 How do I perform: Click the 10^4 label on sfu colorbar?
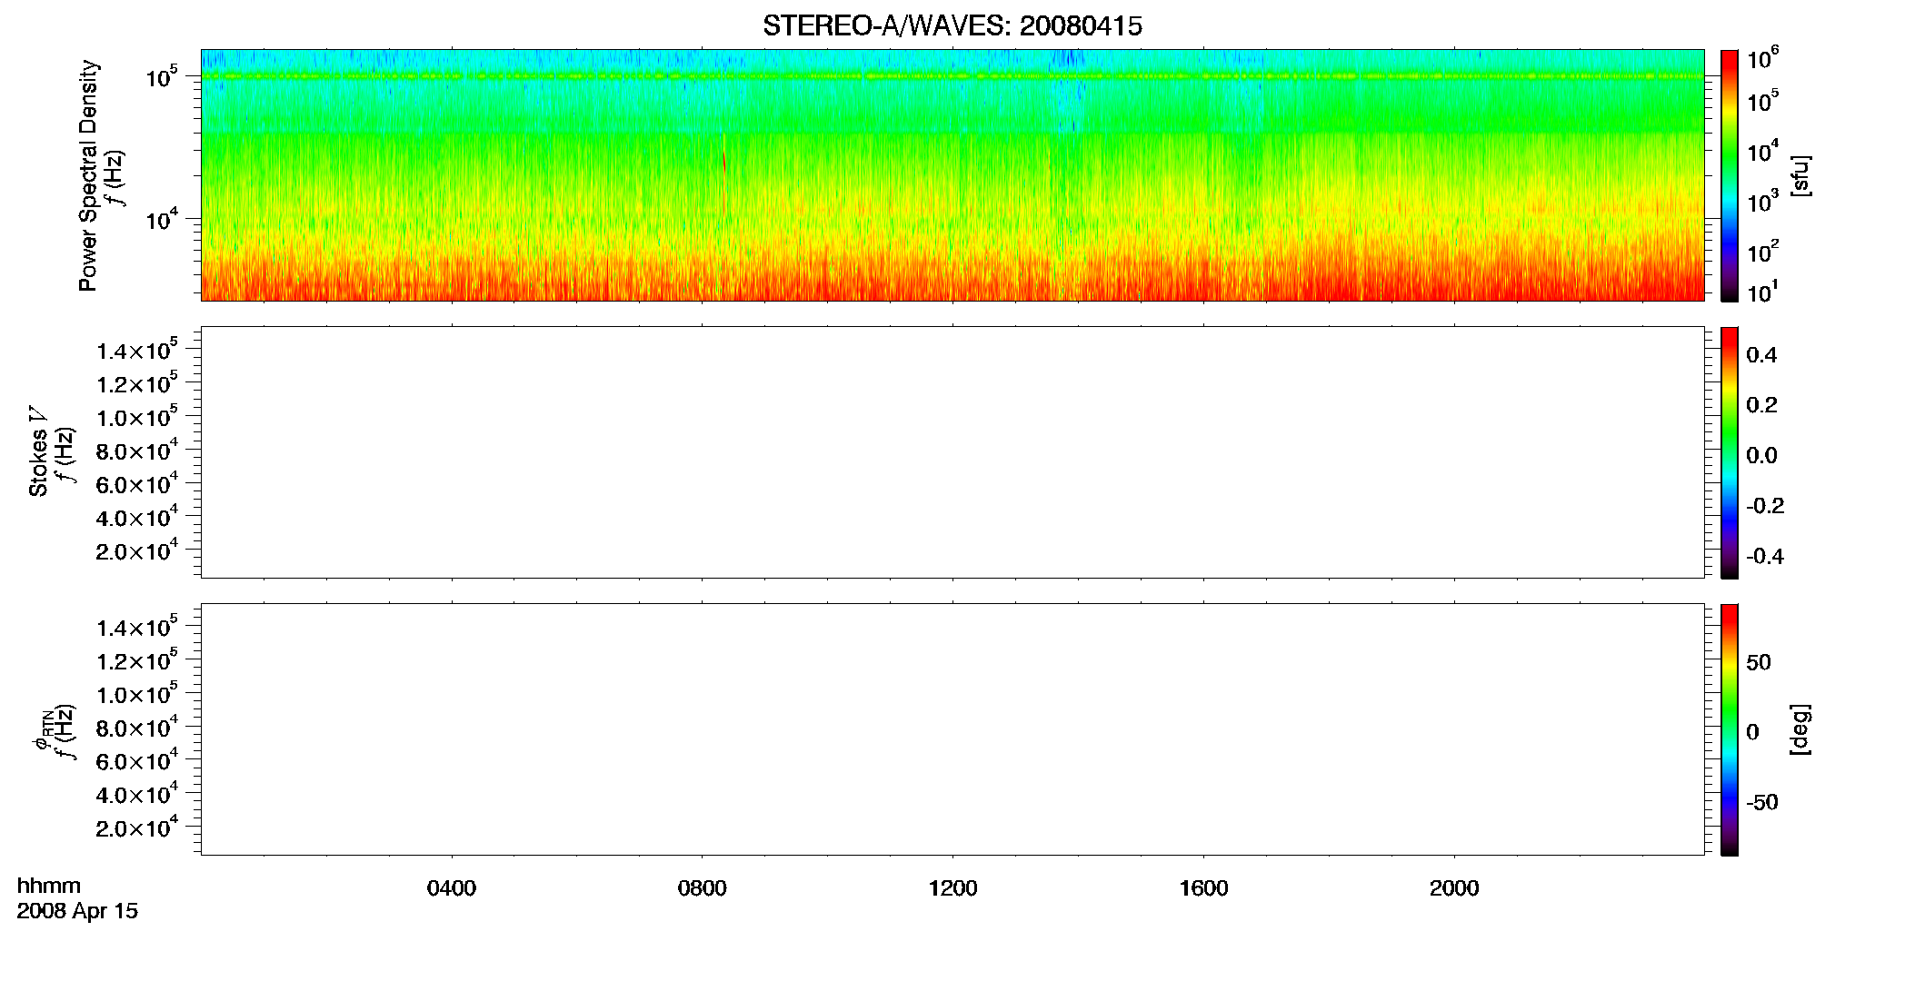pyautogui.click(x=1762, y=151)
